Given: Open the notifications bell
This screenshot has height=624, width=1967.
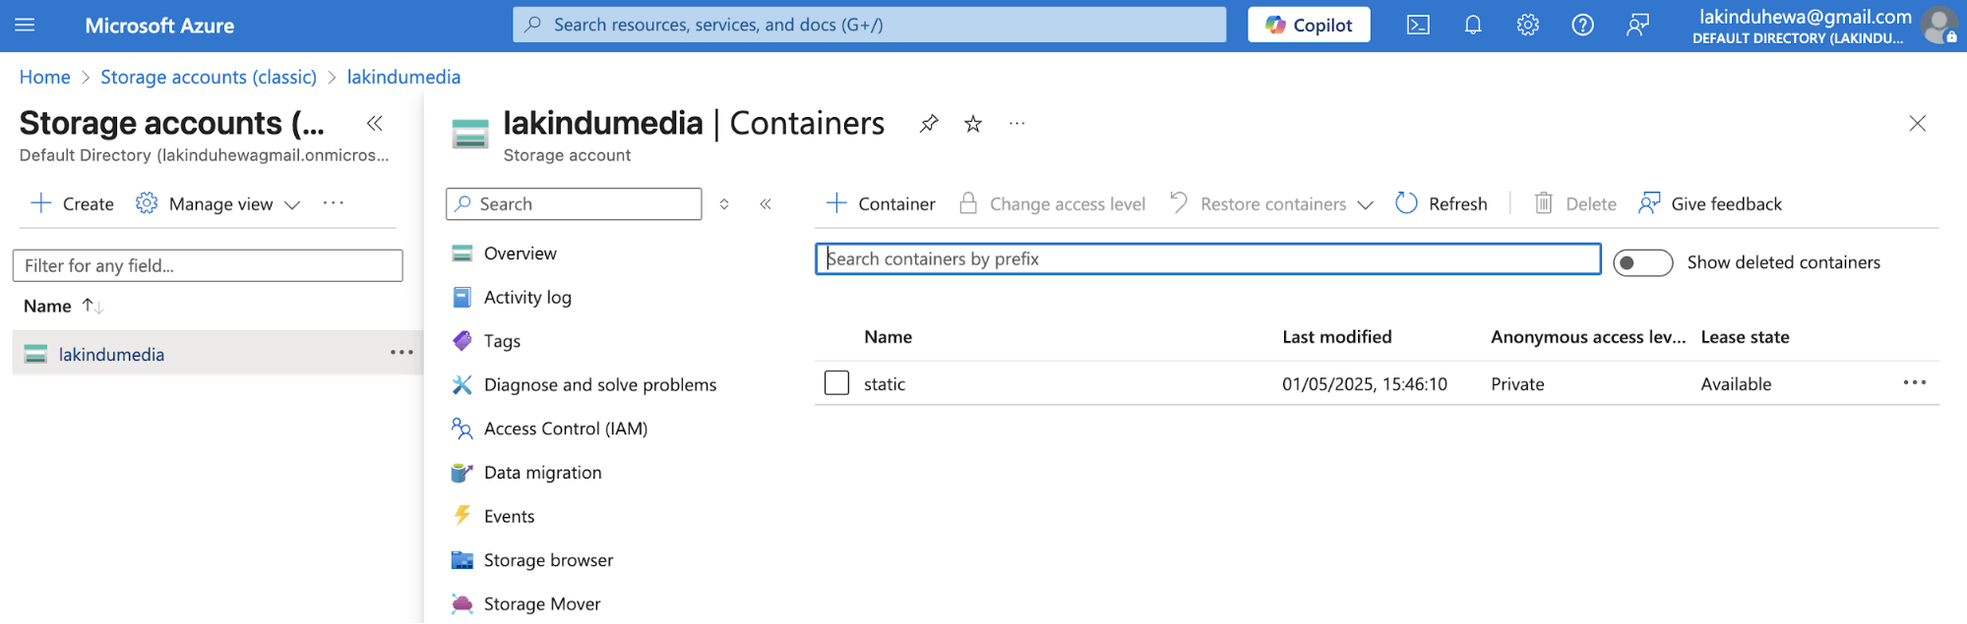Looking at the screenshot, I should [1473, 26].
